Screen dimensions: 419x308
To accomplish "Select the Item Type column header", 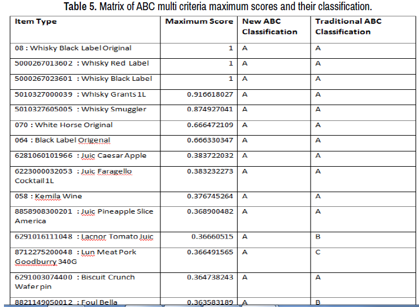I will [x=36, y=21].
